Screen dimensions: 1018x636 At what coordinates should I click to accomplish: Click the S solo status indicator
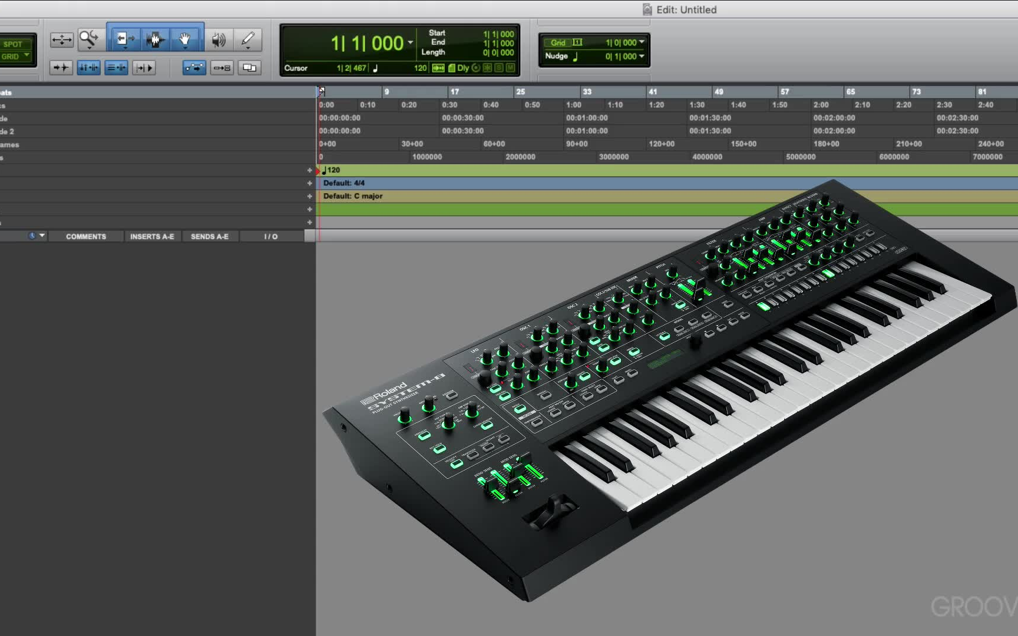point(498,68)
